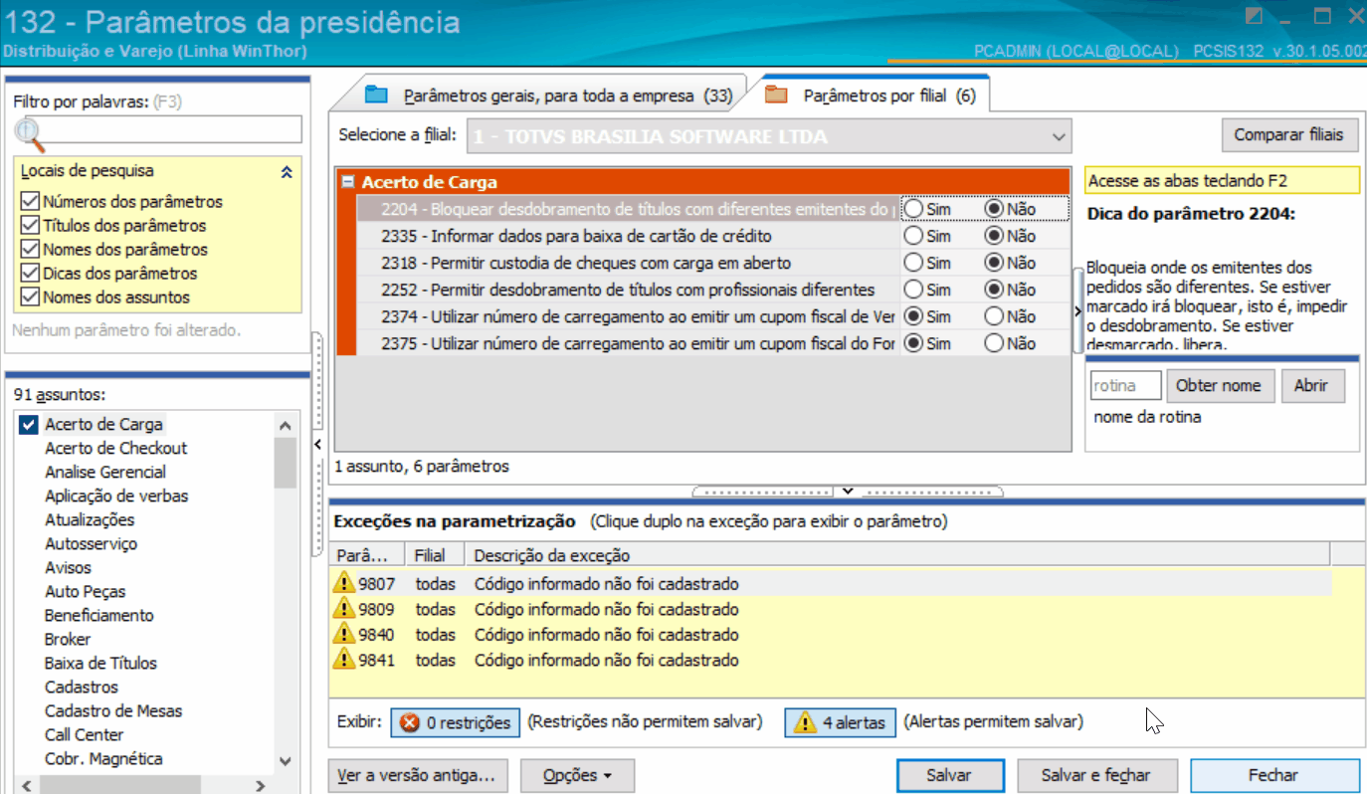
Task: Select Sim for parameter 2252
Action: (x=913, y=290)
